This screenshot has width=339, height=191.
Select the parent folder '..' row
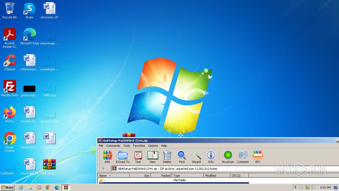173,180
